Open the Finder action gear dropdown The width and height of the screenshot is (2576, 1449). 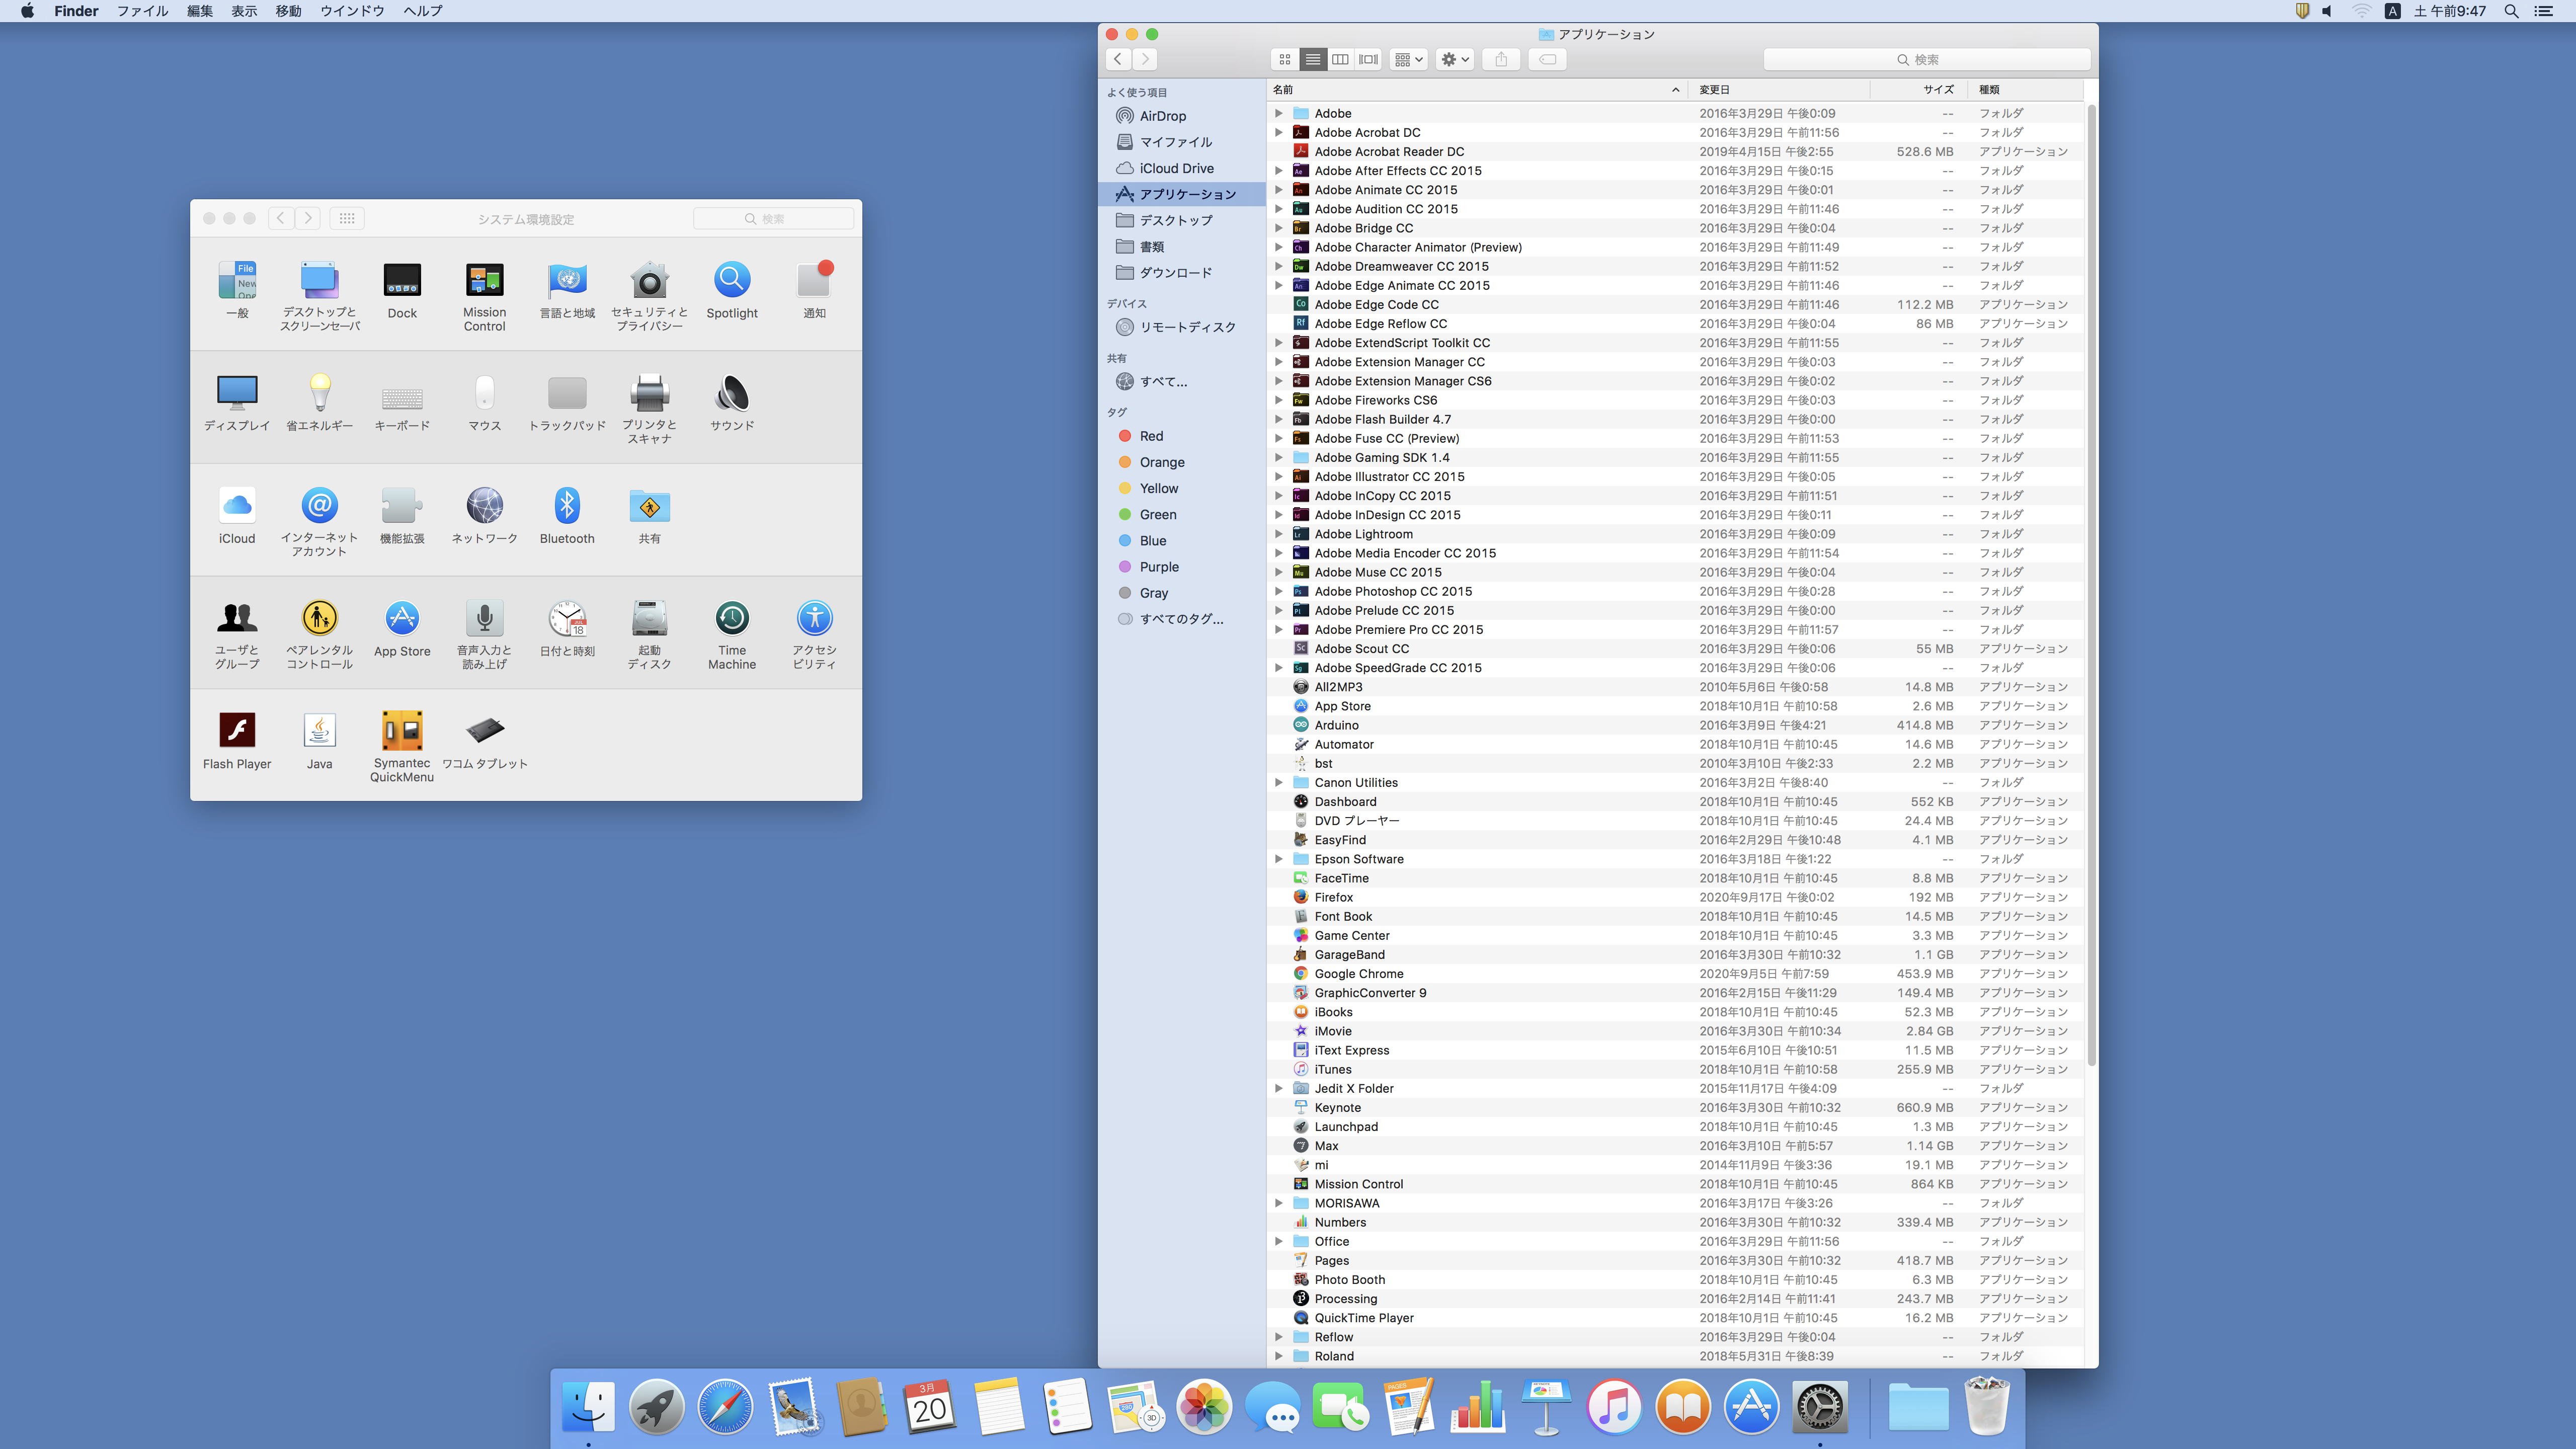(1454, 60)
